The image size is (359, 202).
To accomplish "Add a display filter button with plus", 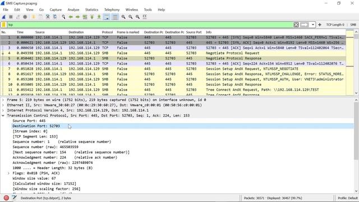I will pos(320,25).
